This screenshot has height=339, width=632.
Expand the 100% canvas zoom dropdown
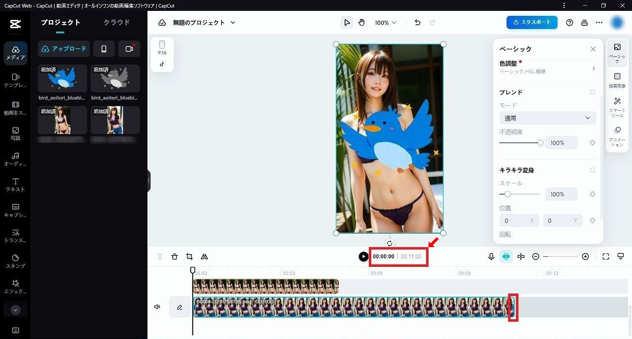click(x=385, y=23)
